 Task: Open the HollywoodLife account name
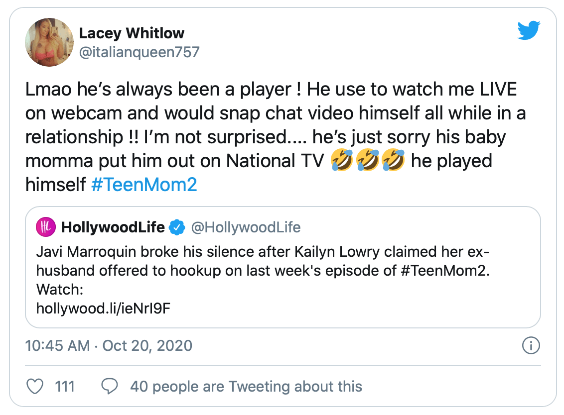pos(113,227)
